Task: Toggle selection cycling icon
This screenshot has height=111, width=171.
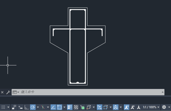Action: tap(82, 107)
